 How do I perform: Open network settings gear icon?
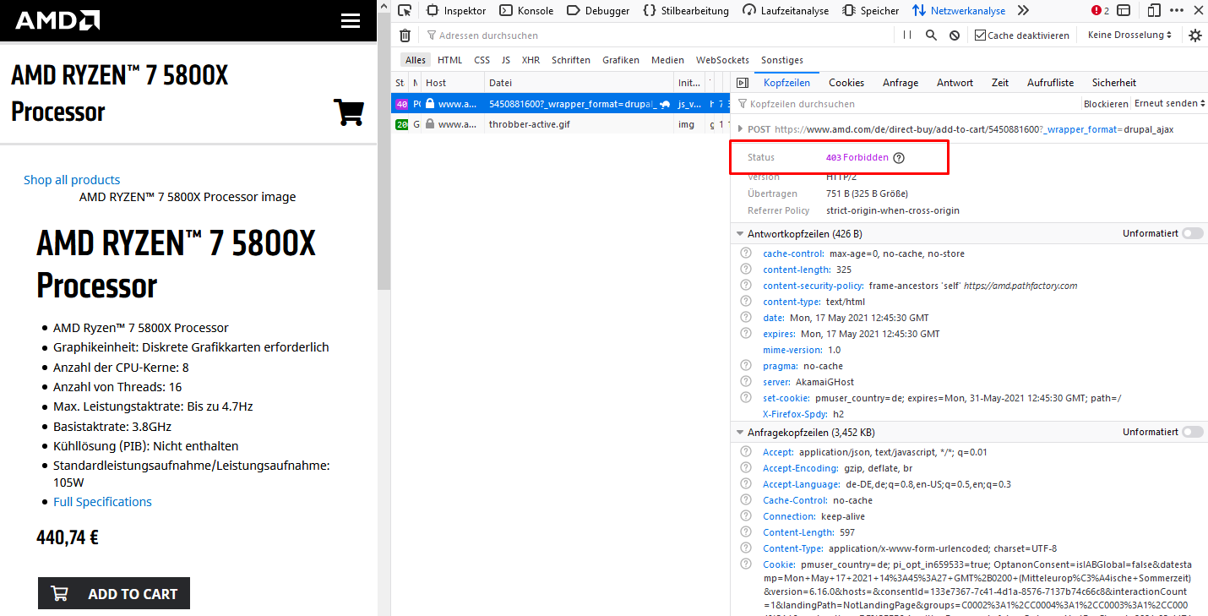1194,35
